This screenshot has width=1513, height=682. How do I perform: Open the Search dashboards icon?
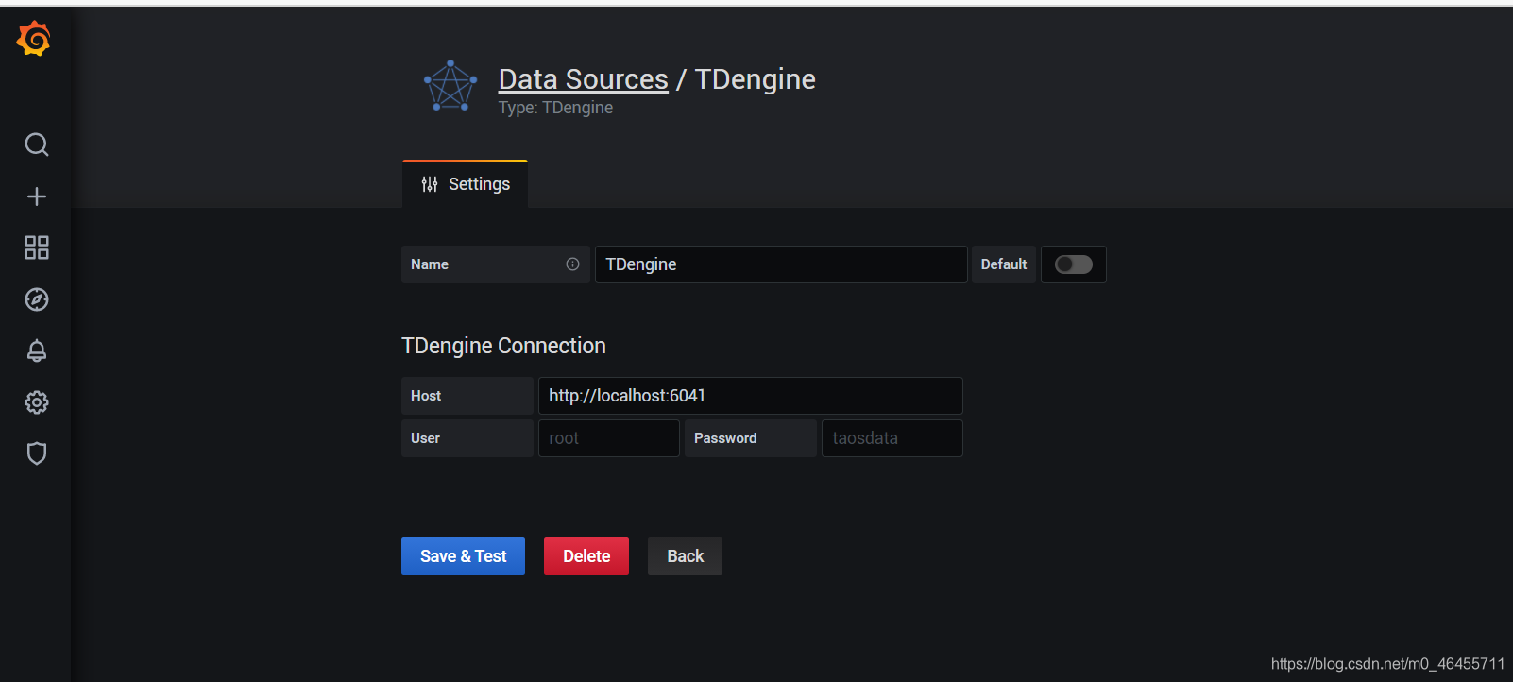[x=37, y=145]
